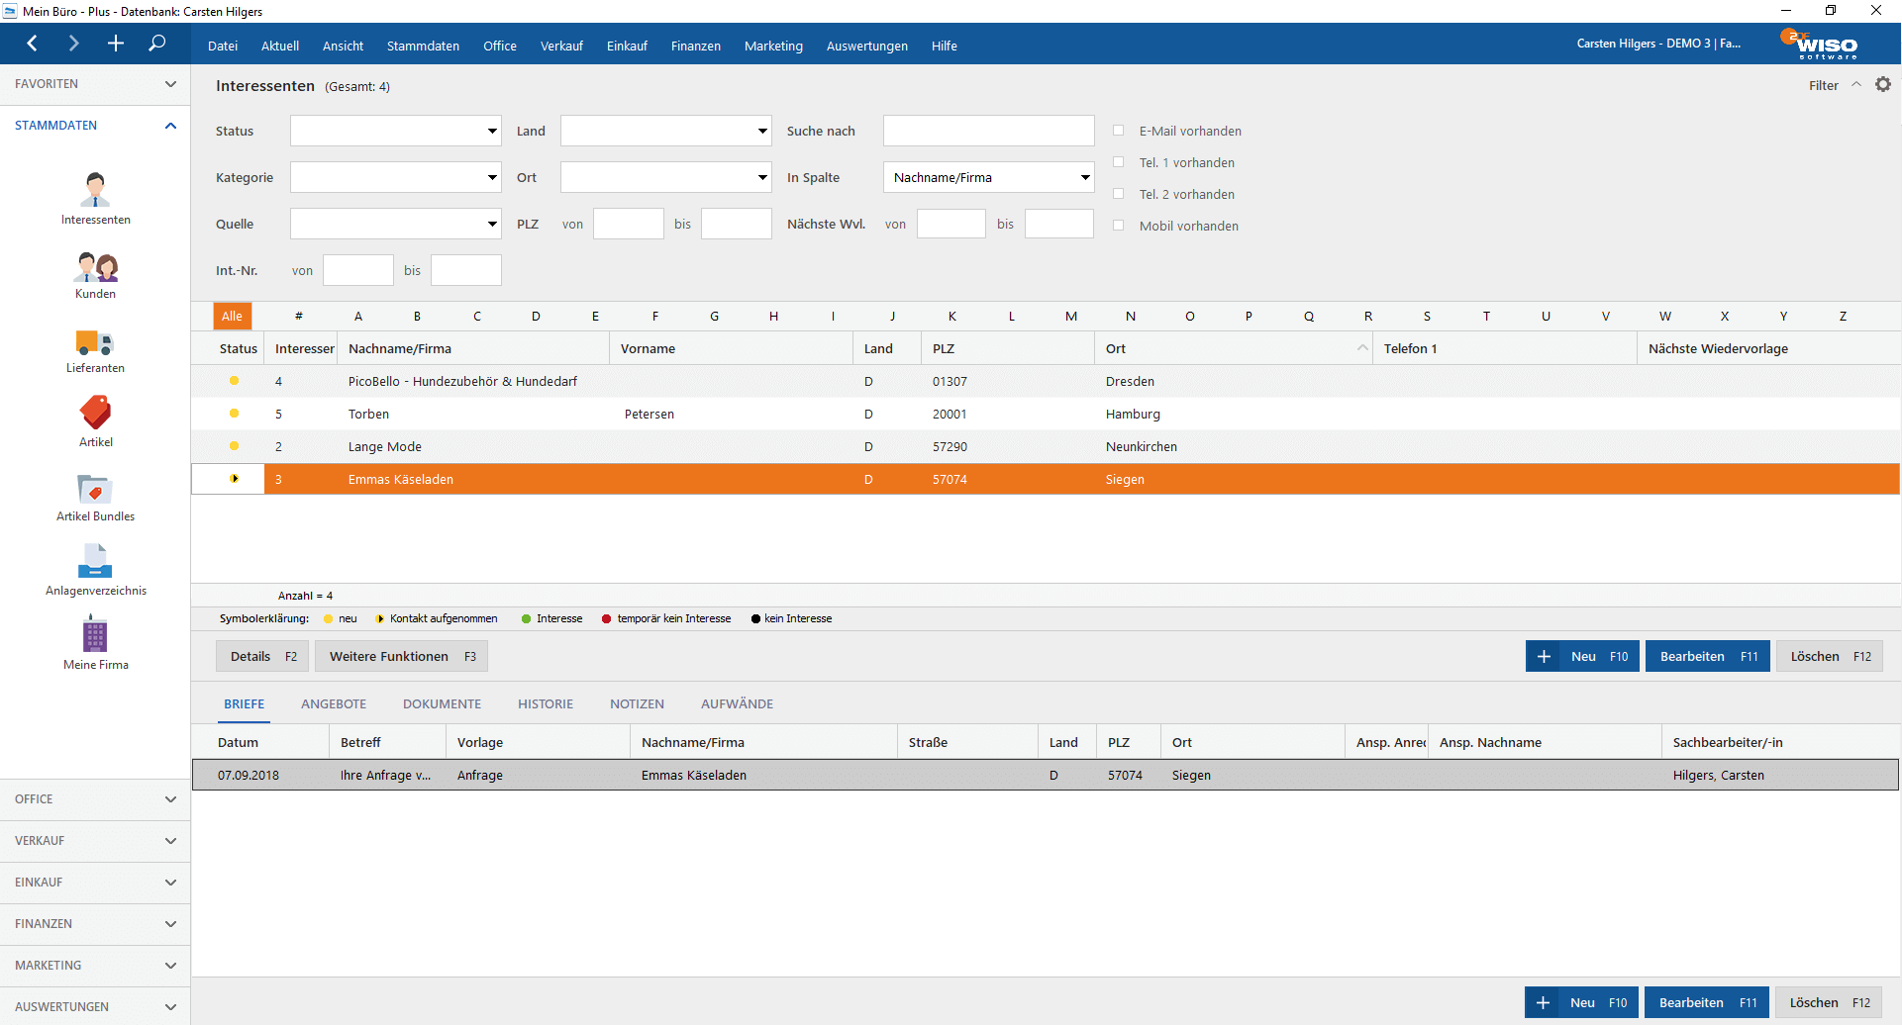
Task: Enable the E-Mail vorhanden checkbox
Action: (x=1118, y=131)
